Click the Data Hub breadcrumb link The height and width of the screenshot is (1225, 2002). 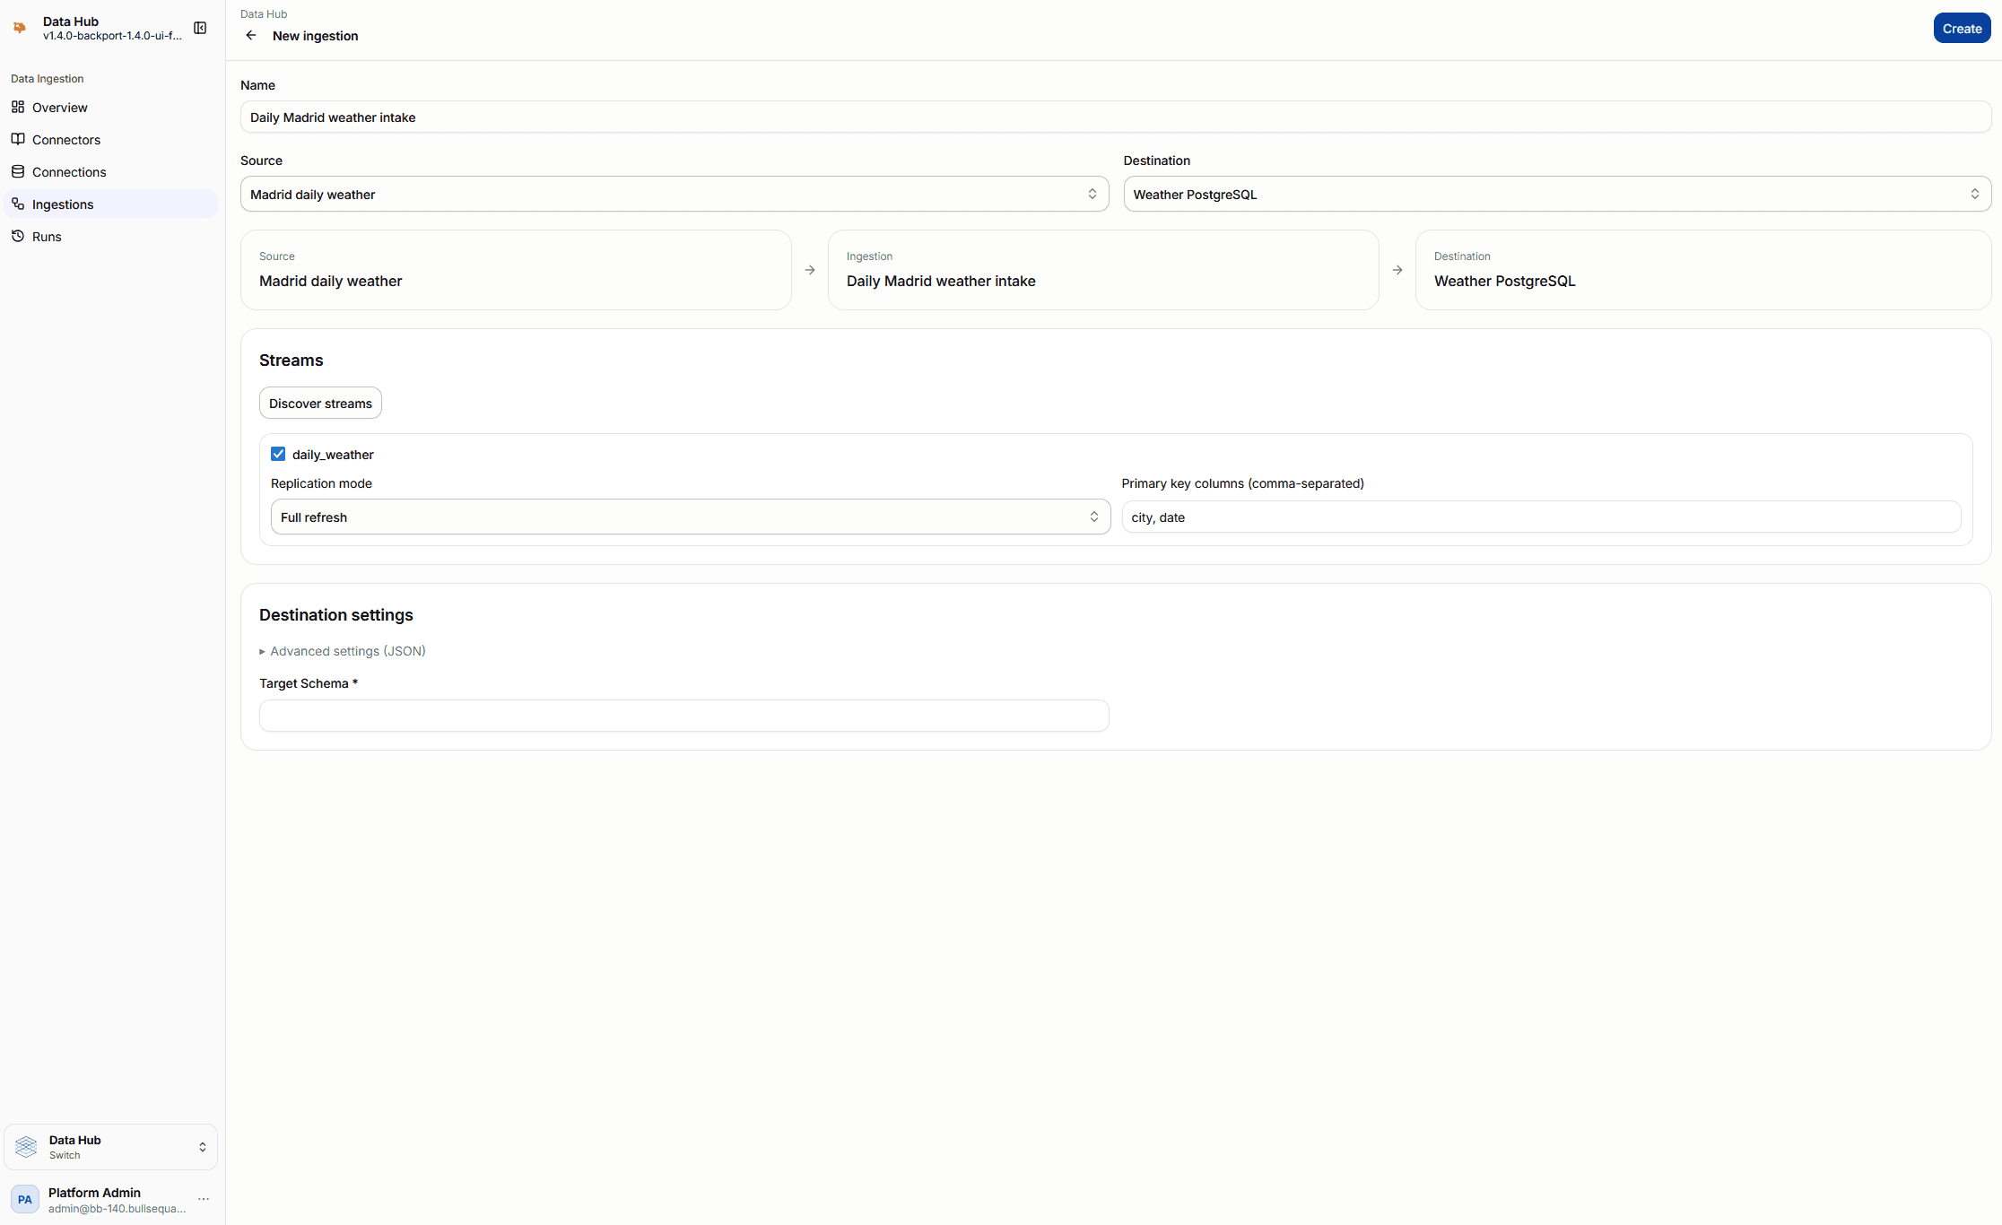[264, 13]
